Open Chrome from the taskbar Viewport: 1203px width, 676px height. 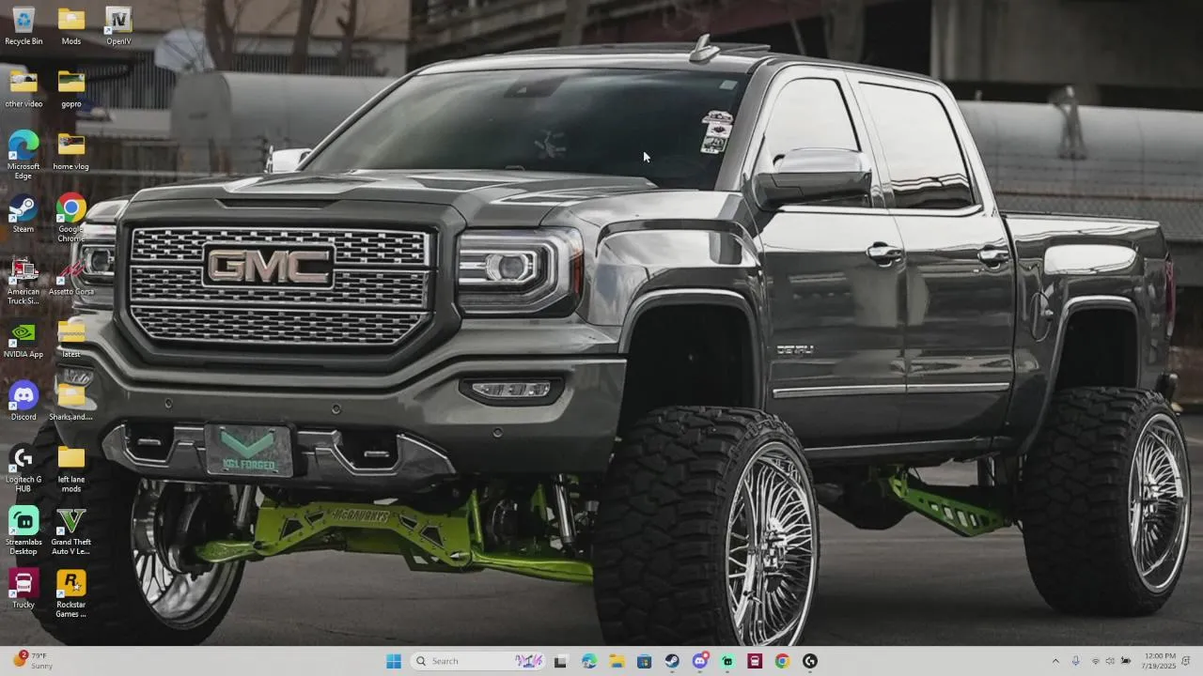pos(782,661)
